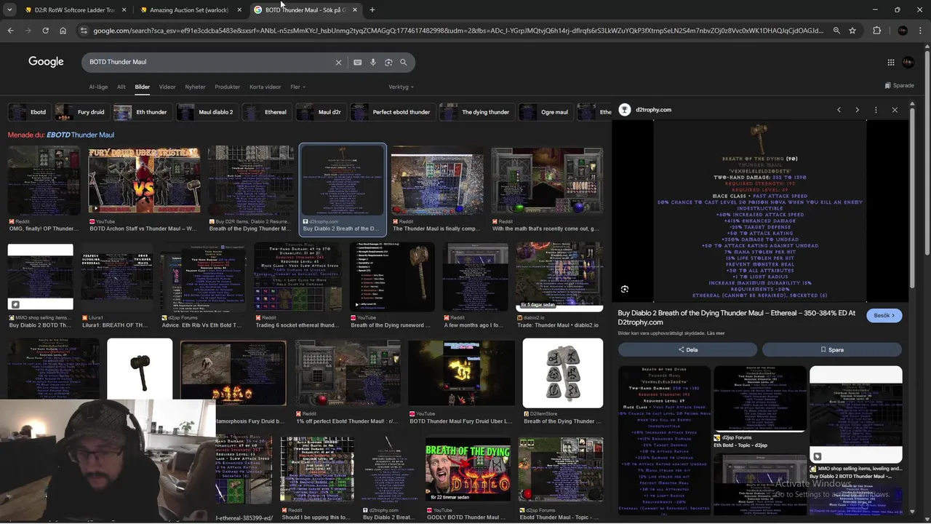This screenshot has width=931, height=524.
Task: Filter results by Ogre maul chip
Action: (x=546, y=112)
